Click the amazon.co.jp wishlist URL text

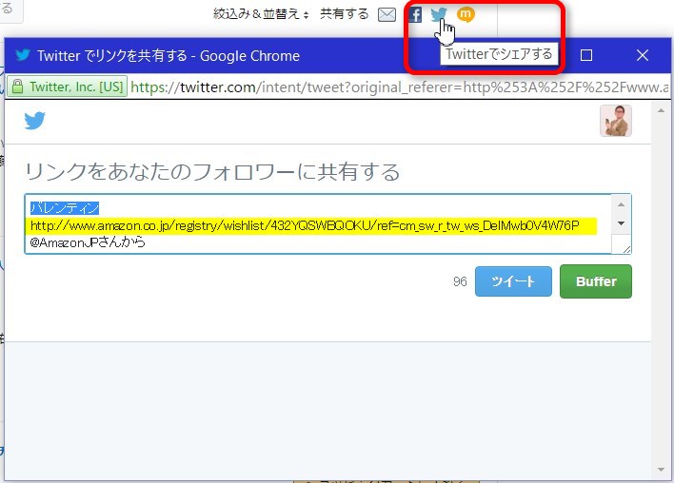pyautogui.click(x=305, y=225)
